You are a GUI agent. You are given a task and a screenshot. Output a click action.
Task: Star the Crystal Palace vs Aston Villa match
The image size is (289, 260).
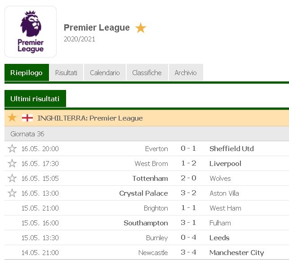(x=12, y=193)
